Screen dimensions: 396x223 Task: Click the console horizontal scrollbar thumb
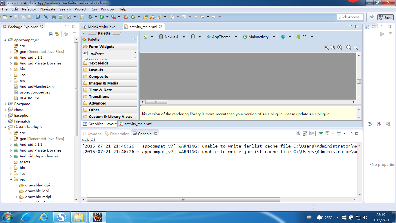(x=184, y=200)
